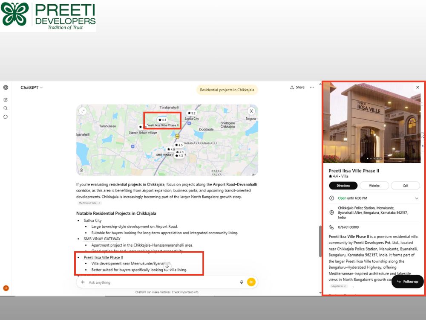Start a new chat via edit icon

click(x=6, y=99)
